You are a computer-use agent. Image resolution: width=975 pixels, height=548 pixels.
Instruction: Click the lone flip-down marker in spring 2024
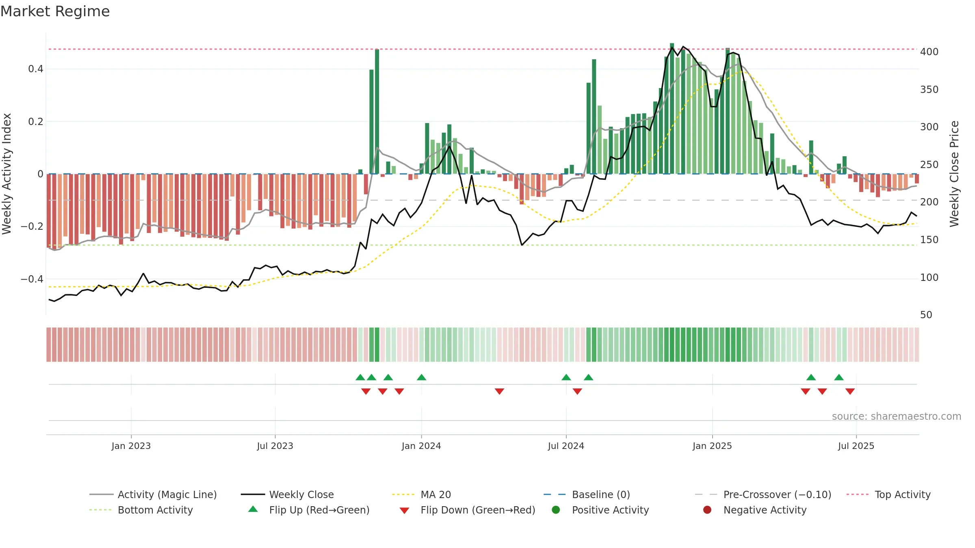[x=500, y=391]
